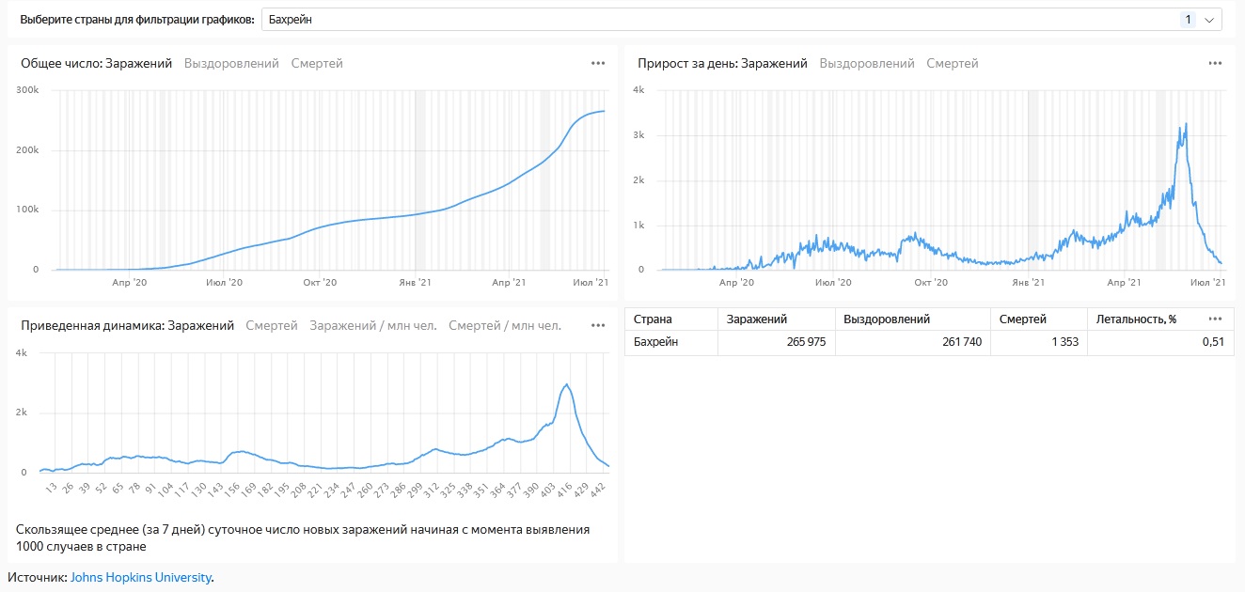This screenshot has height=592, width=1245.
Task: Open the Johns Hopkins University link
Action: click(x=141, y=577)
